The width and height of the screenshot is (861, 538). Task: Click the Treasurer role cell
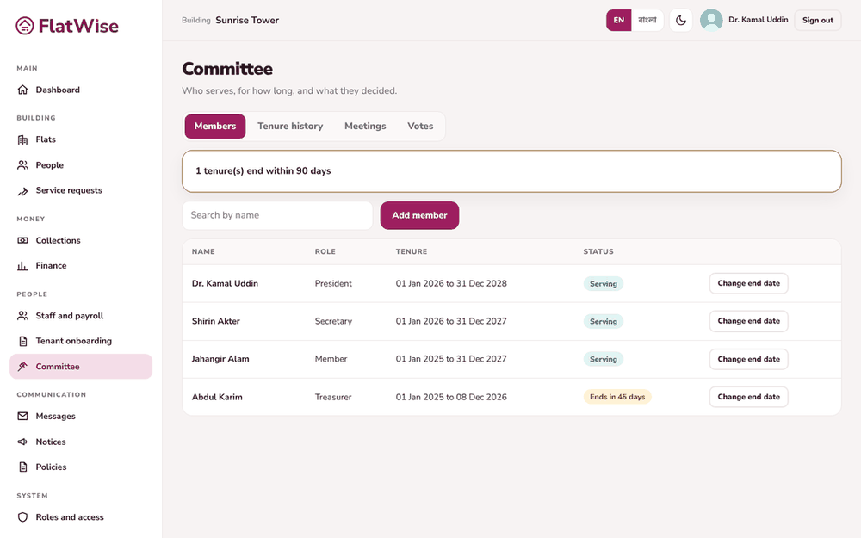(x=333, y=397)
